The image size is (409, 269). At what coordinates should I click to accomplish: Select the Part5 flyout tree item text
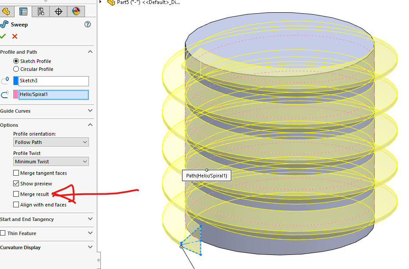click(x=148, y=2)
